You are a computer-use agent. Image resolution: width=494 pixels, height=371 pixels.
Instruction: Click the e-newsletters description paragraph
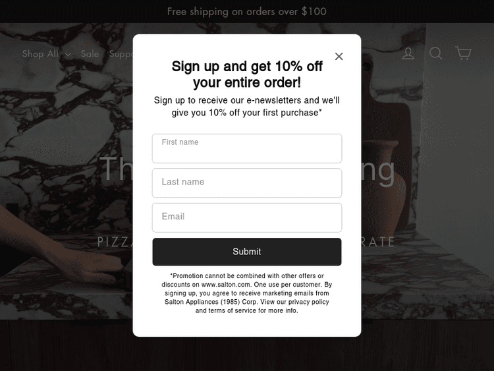tap(247, 107)
